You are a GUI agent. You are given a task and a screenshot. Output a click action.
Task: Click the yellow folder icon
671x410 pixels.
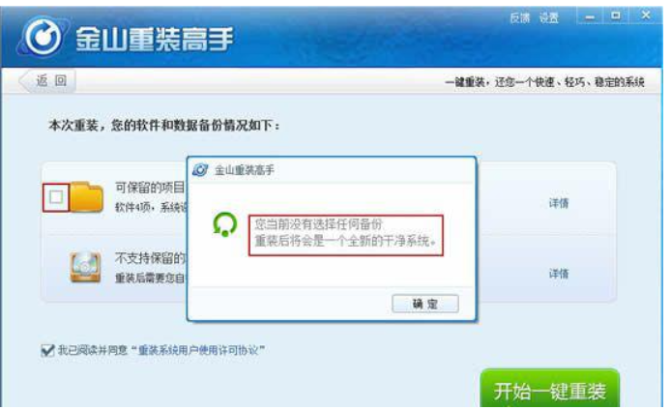pos(87,197)
